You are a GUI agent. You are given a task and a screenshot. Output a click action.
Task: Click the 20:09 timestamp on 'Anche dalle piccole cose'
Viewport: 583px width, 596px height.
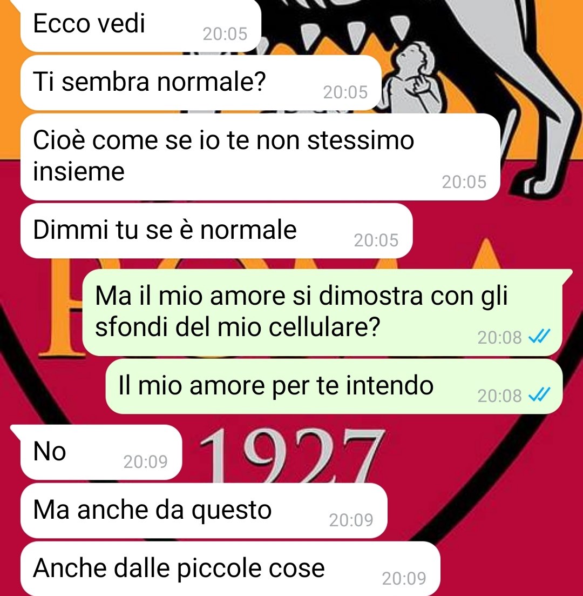tap(404, 579)
